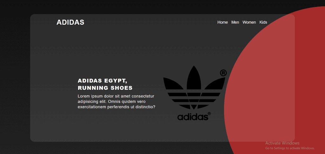Click the large registered trademark symbol

[x=223, y=73]
